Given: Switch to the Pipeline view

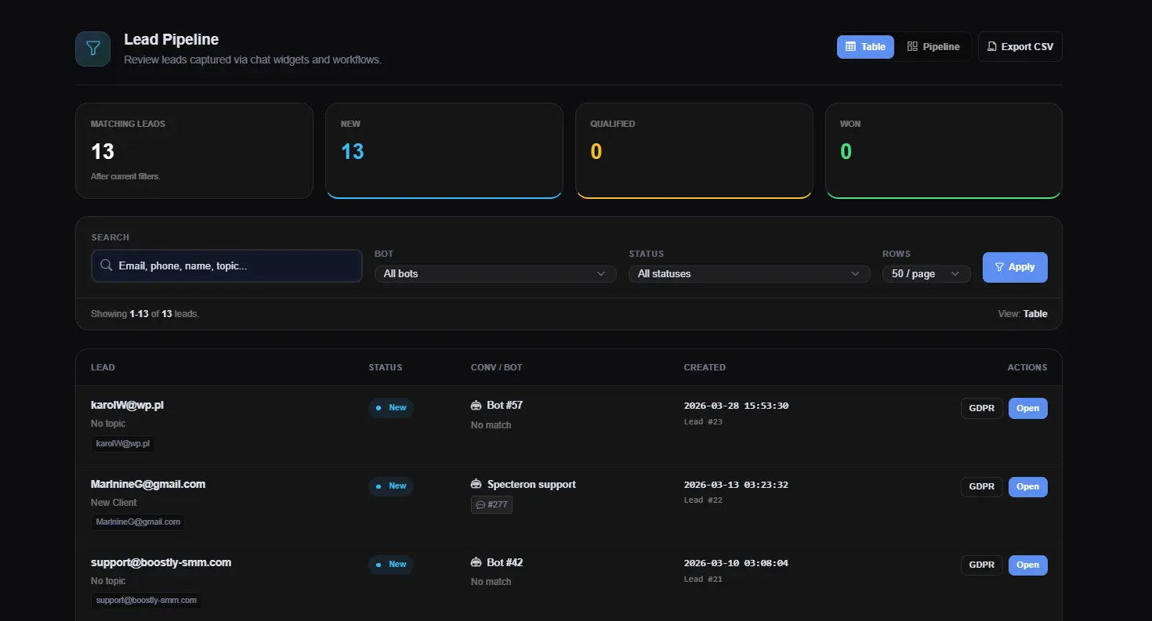Looking at the screenshot, I should 933,46.
